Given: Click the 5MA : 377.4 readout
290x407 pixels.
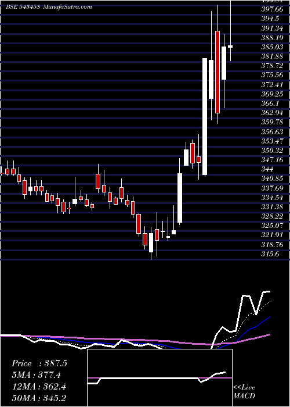Looking at the screenshot, I should pyautogui.click(x=38, y=375).
